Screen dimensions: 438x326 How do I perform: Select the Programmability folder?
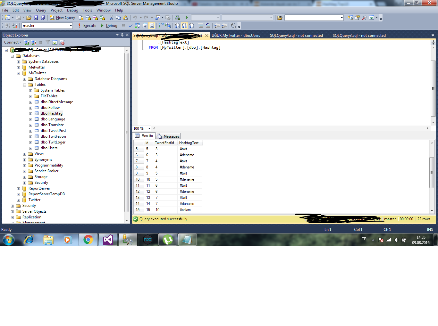click(49, 165)
